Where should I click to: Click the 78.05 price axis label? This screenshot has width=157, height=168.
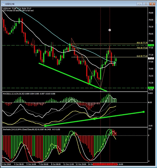[151, 34]
